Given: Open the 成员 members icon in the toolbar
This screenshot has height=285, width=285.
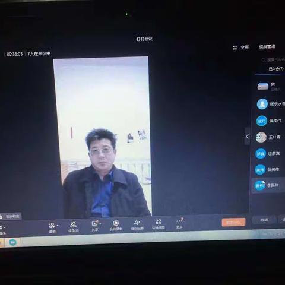Looking at the screenshot, I should tap(73, 224).
